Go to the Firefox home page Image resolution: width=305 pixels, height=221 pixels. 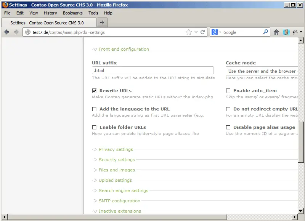click(276, 32)
